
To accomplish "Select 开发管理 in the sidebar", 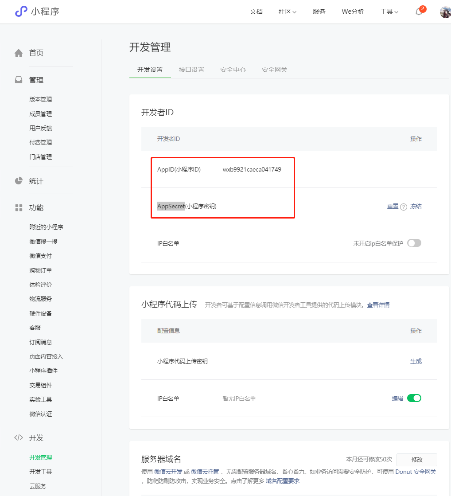I will tap(40, 457).
